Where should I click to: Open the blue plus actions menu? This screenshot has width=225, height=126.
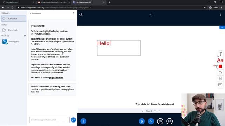coord(83,121)
